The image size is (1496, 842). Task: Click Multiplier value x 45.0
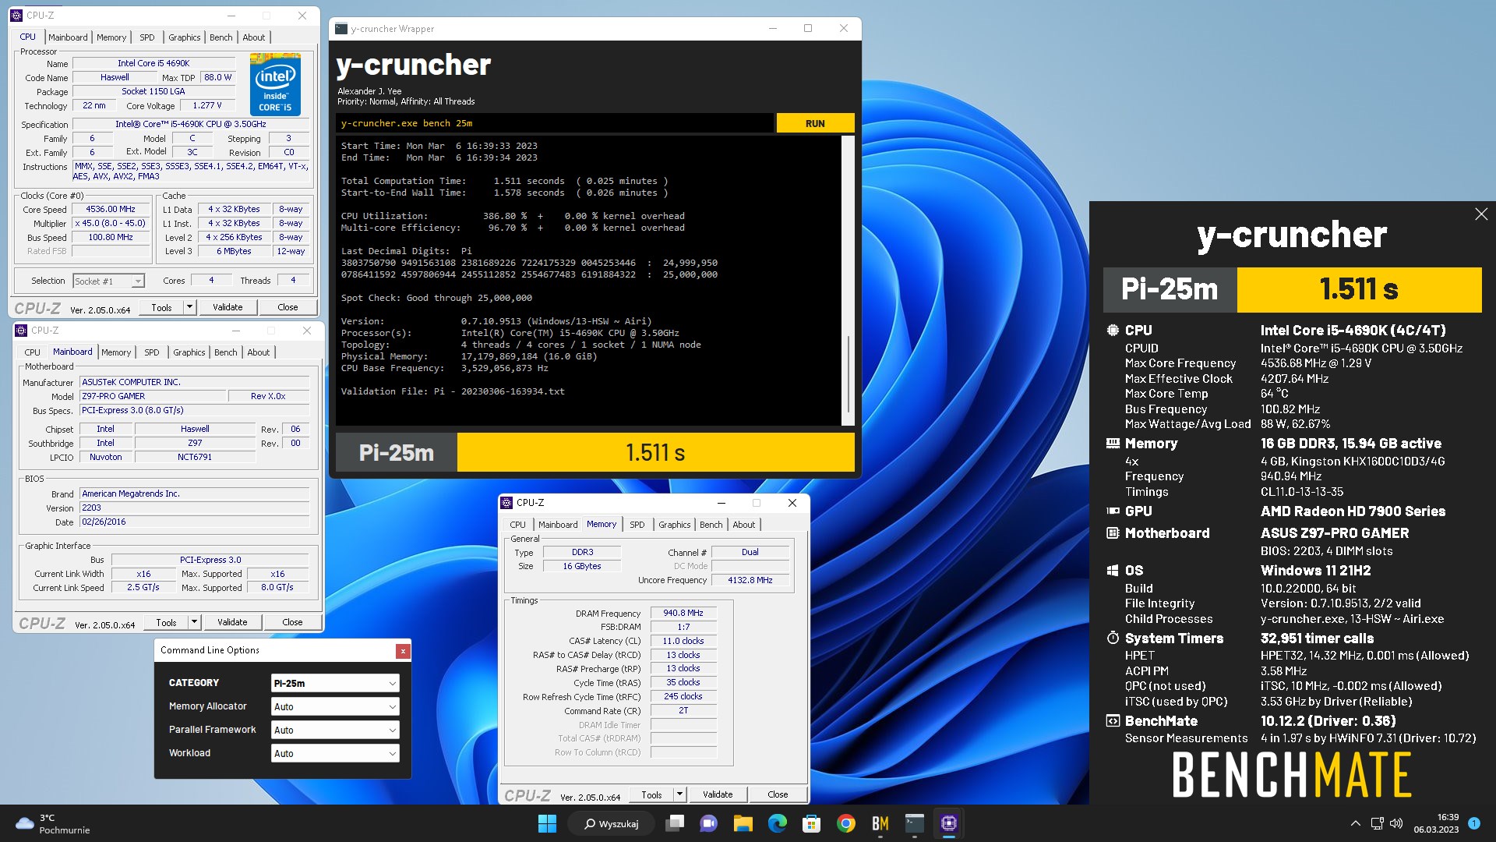click(x=111, y=224)
